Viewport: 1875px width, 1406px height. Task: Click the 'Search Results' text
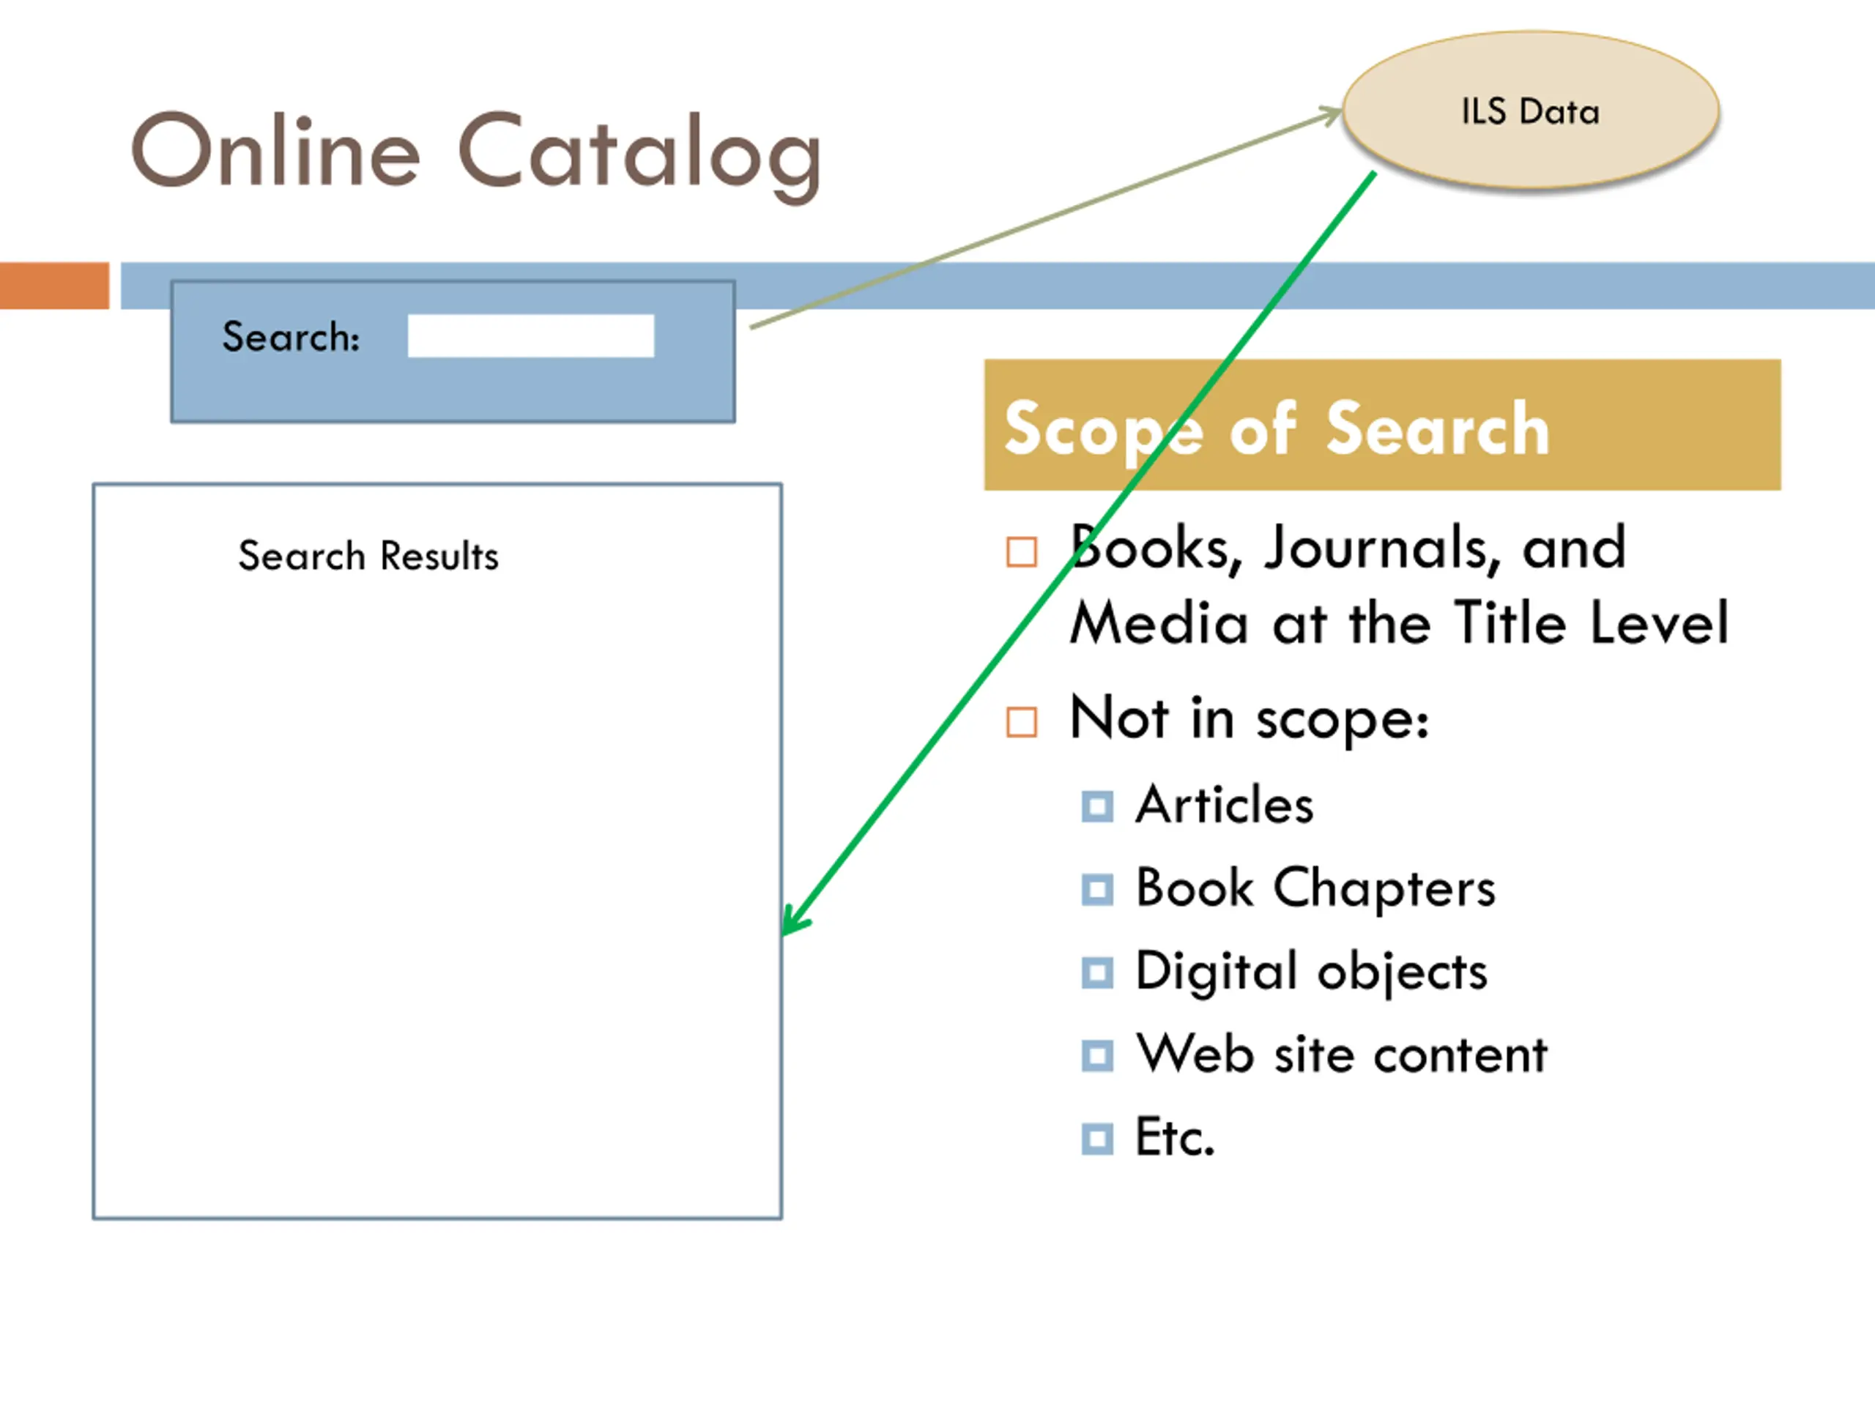(368, 556)
